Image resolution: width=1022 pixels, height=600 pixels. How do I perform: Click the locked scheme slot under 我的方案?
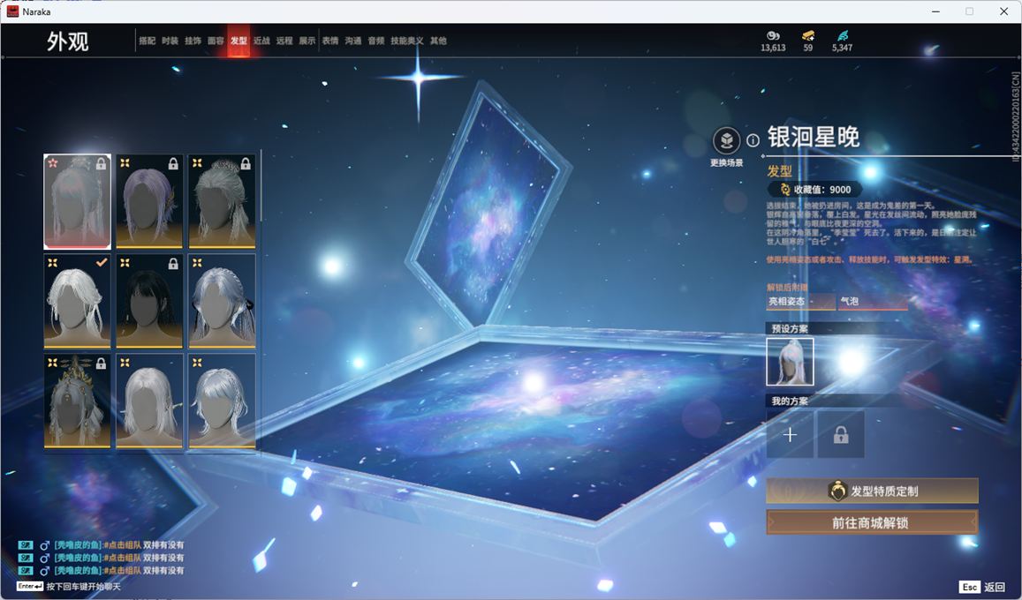(841, 435)
